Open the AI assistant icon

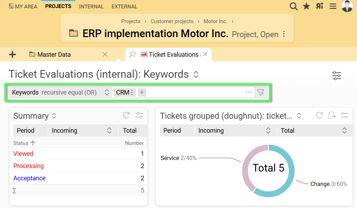pyautogui.click(x=320, y=6)
